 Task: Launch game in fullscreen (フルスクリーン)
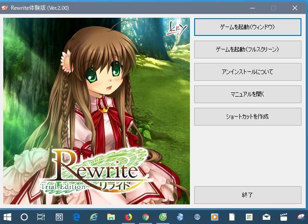pos(248,49)
